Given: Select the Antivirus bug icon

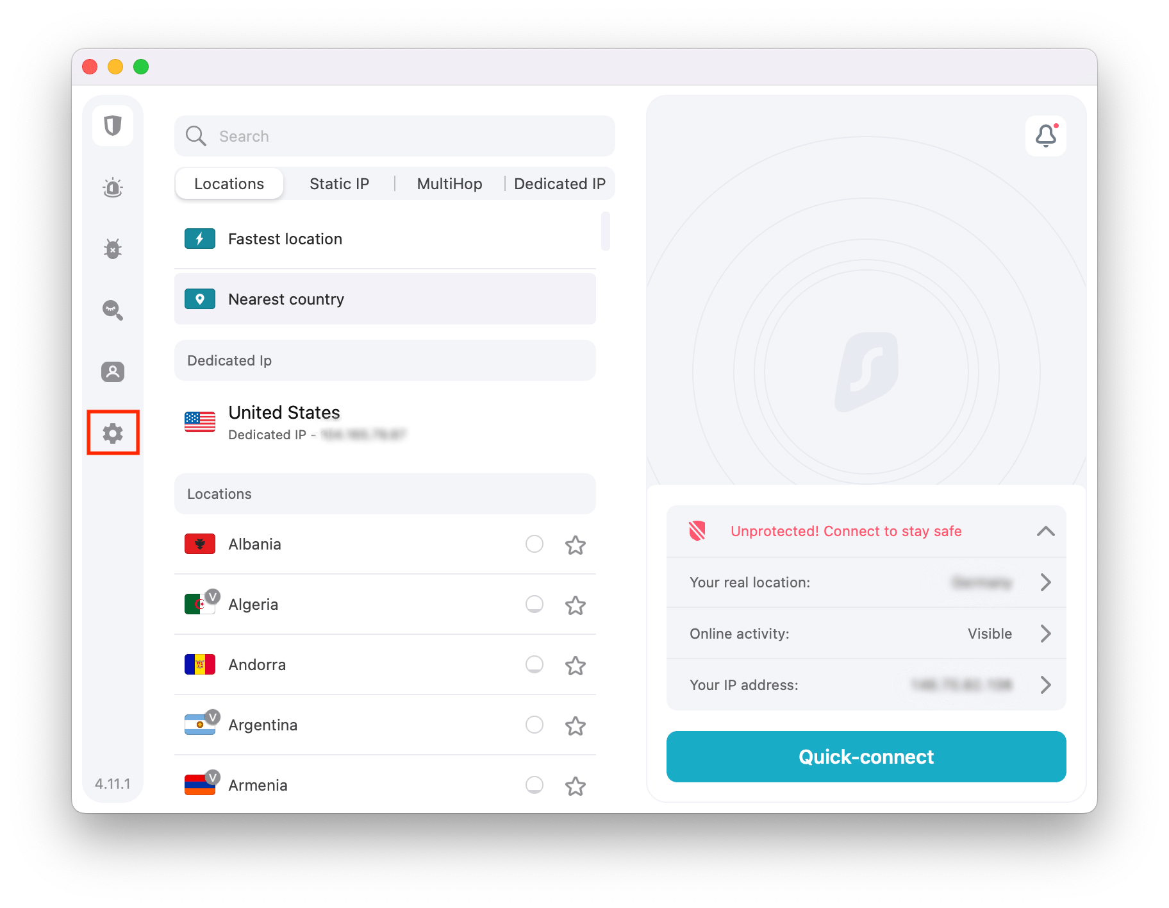Looking at the screenshot, I should 113,249.
